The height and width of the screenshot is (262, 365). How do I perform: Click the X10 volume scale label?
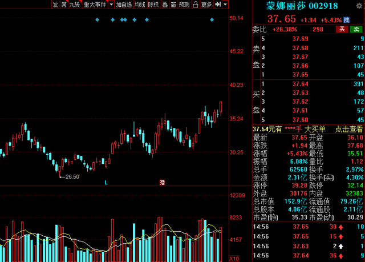[x=234, y=259]
